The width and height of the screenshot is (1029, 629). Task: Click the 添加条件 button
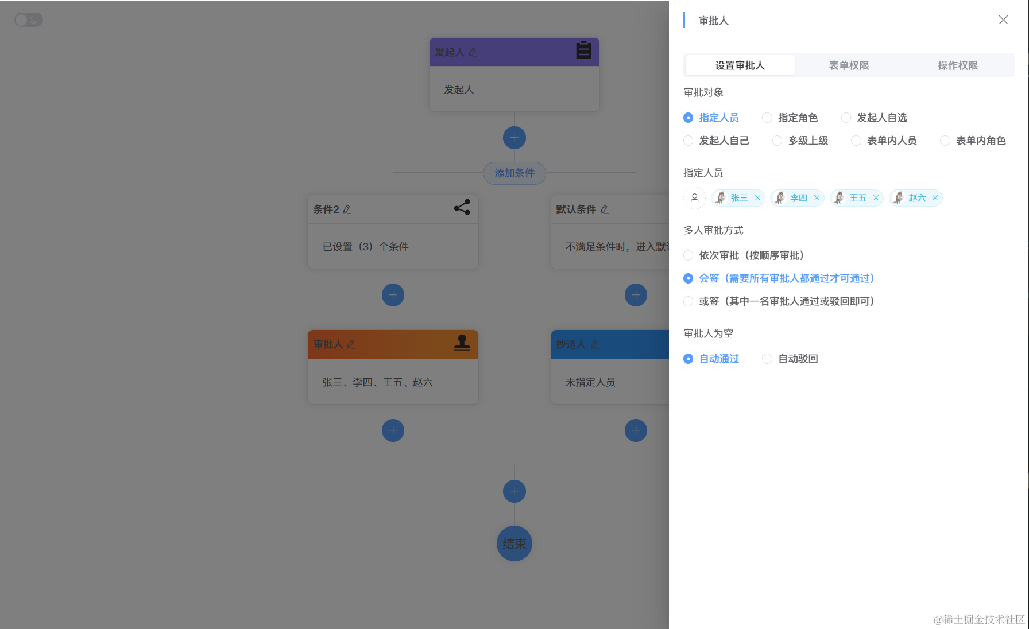(x=514, y=173)
